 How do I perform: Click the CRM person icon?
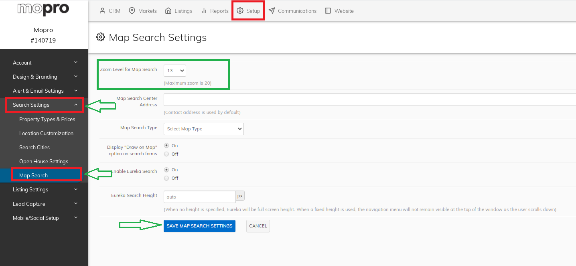[102, 11]
